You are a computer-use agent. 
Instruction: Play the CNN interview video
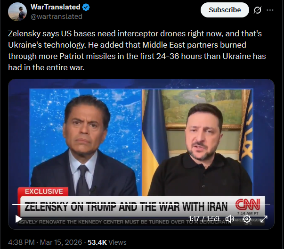coord(18,219)
